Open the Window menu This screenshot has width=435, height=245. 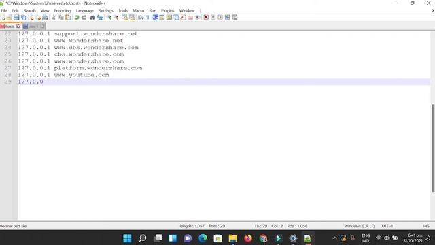pos(187,11)
